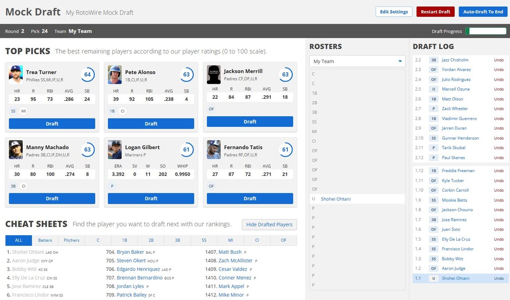Screen dimensions: 510x300
Task: Undo the Shohei Ohtani pick 1.1
Action: click(x=499, y=278)
